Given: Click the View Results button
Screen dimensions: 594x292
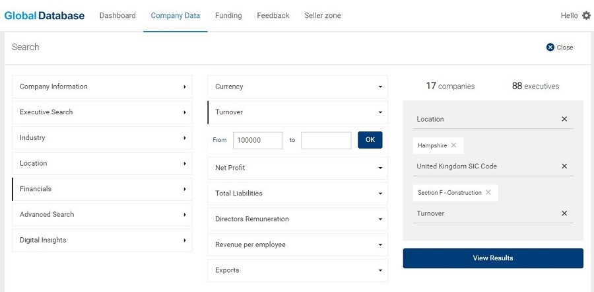Looking at the screenshot, I should (493, 258).
